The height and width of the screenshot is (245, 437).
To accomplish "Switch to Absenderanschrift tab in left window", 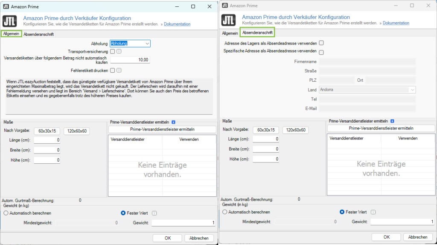I will coord(38,34).
